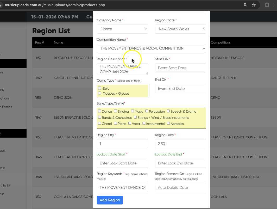Enable the Vocal checkbox
This screenshot has height=209, width=277.
pyautogui.click(x=130, y=123)
